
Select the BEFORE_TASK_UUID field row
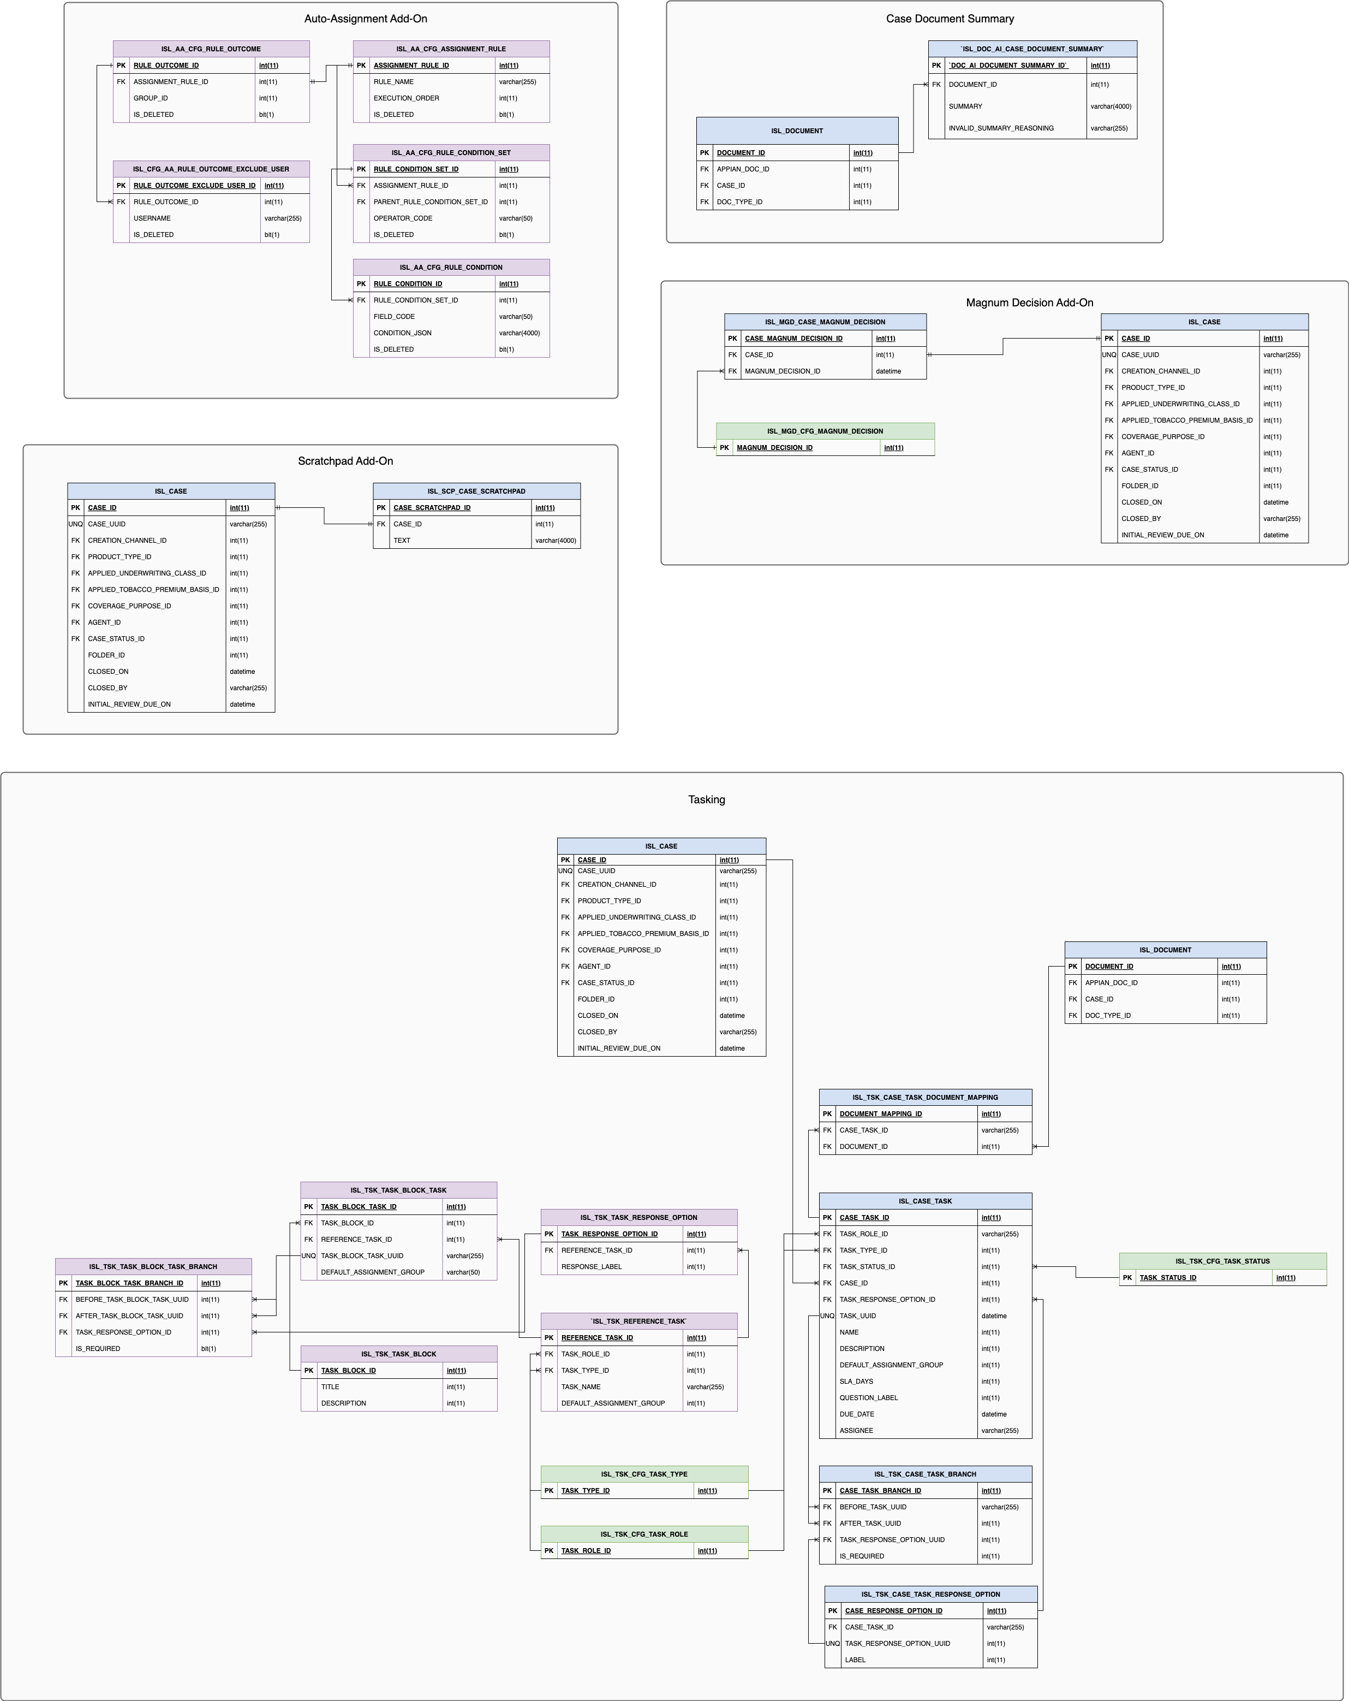926,1508
